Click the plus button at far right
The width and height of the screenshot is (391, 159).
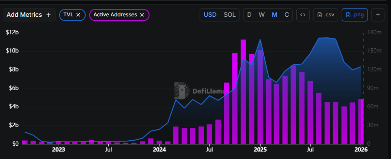point(378,15)
